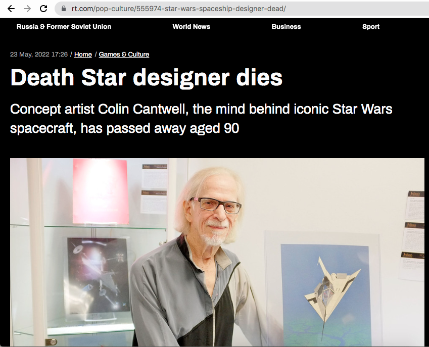Open the article photo of Colin Cantwell
The width and height of the screenshot is (429, 347).
click(217, 253)
